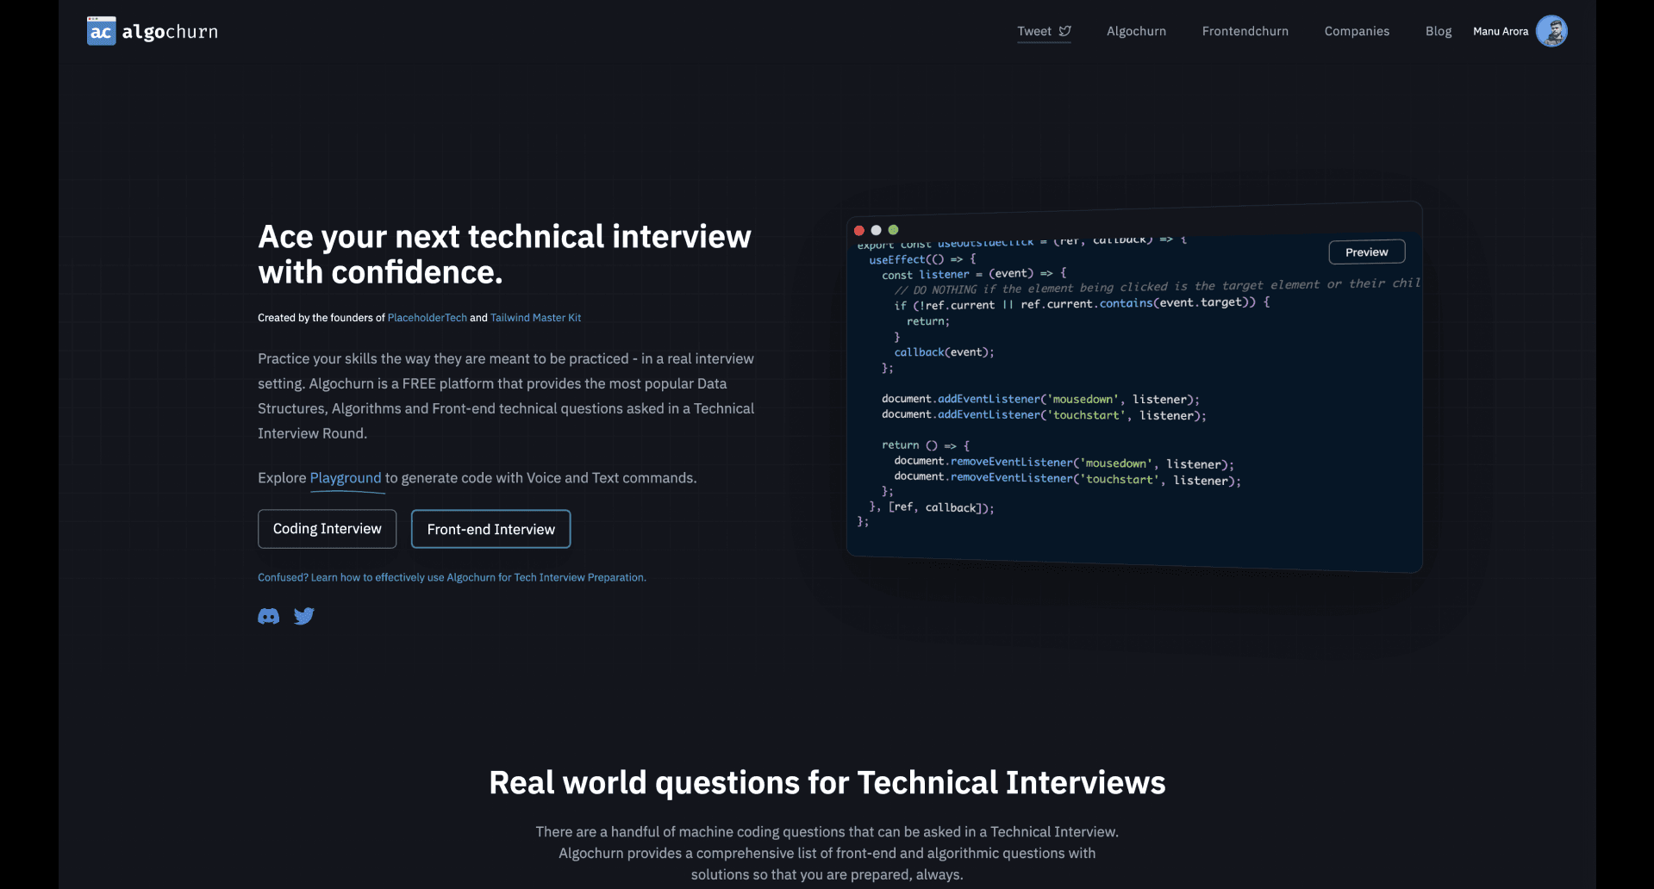Click the red dot in code window
The width and height of the screenshot is (1654, 889).
coord(859,230)
